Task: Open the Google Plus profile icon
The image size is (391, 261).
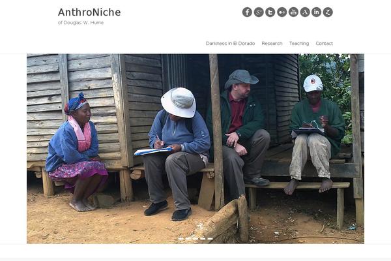Action: [x=259, y=12]
